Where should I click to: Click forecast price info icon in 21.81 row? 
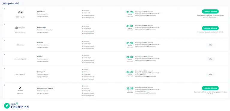click(159, 27)
